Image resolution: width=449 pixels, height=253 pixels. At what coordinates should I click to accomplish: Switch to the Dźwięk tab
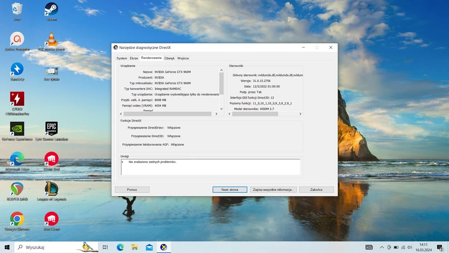pyautogui.click(x=169, y=58)
